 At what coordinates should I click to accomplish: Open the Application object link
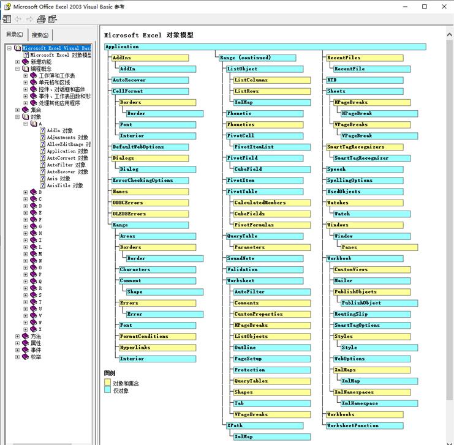click(265, 47)
